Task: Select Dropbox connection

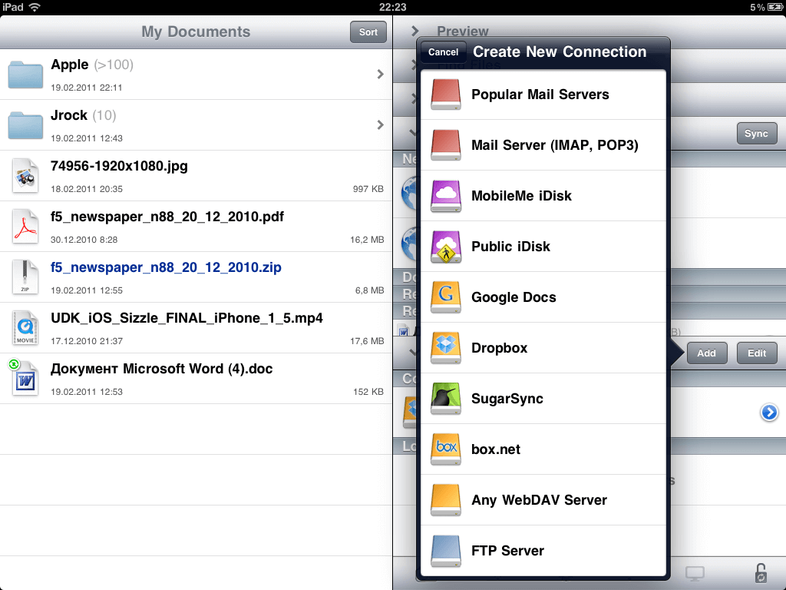Action: (543, 348)
